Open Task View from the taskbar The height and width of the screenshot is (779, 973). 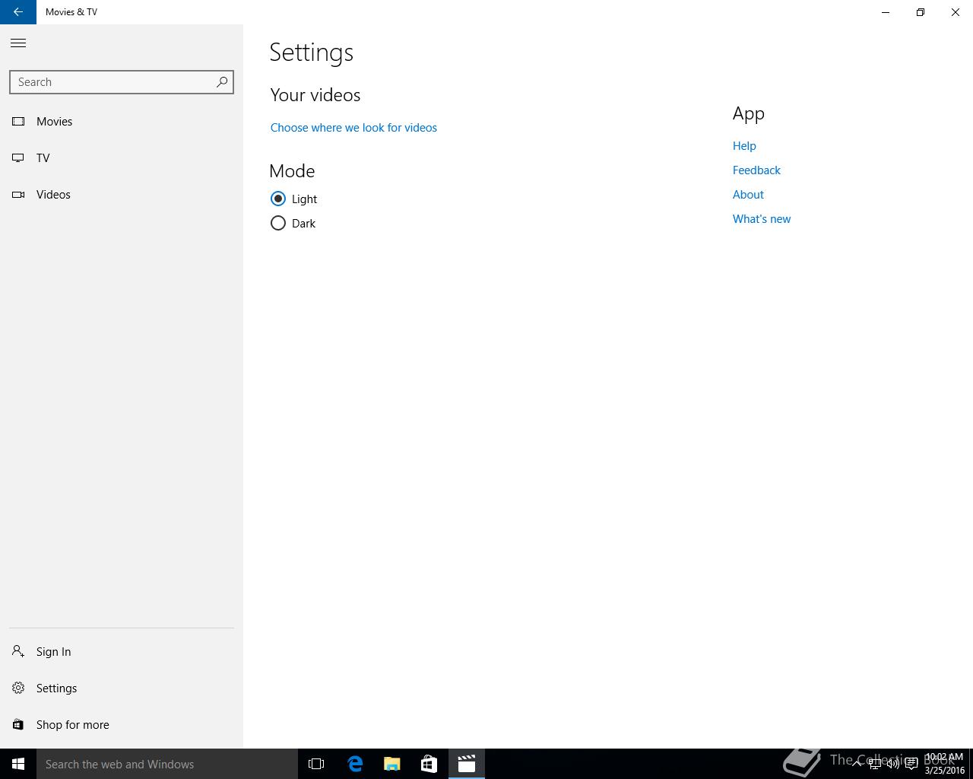point(316,764)
